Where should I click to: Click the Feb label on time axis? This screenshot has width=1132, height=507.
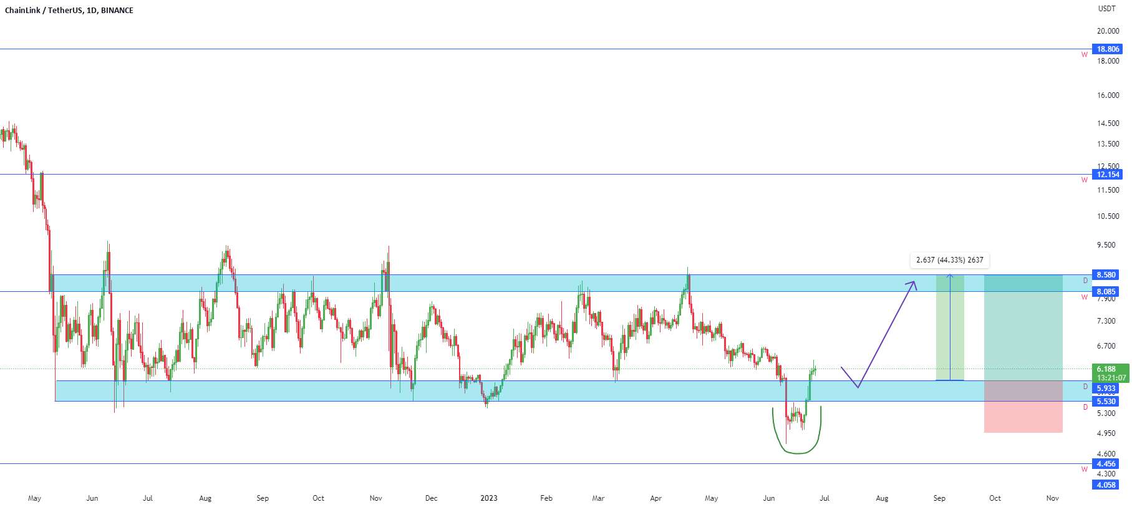click(x=546, y=498)
